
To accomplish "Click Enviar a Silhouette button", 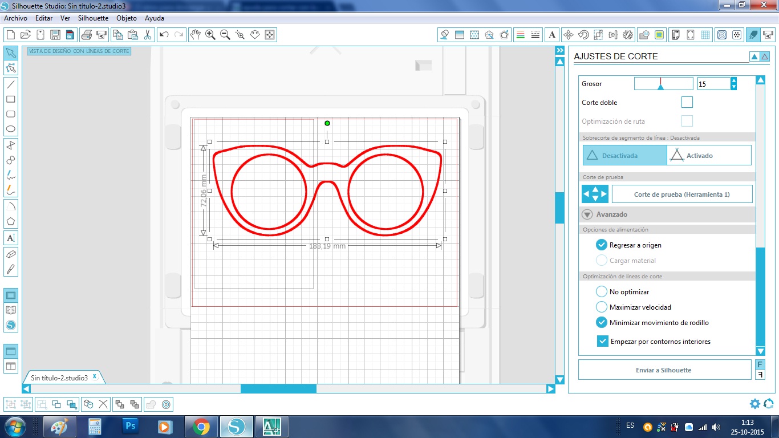I will (x=664, y=370).
